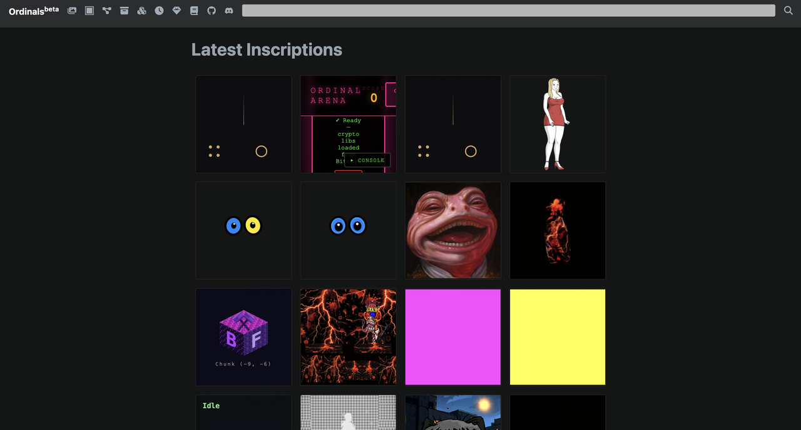Open the square blocks icon in navbar
The image size is (801, 430).
pos(89,11)
